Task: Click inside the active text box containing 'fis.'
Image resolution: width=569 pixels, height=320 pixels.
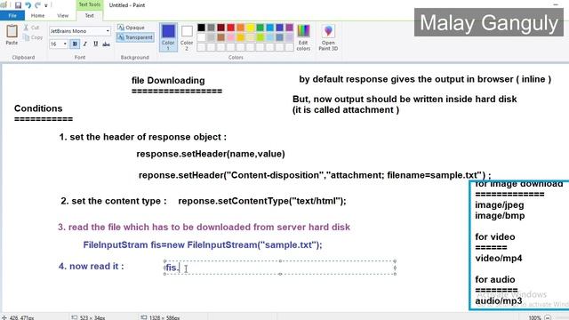Action: 280,268
